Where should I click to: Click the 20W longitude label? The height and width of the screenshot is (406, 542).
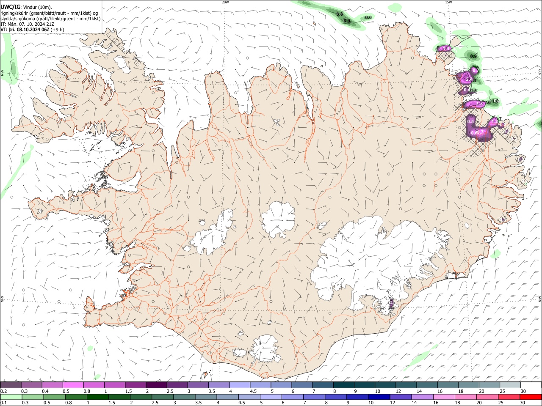point(225,2)
